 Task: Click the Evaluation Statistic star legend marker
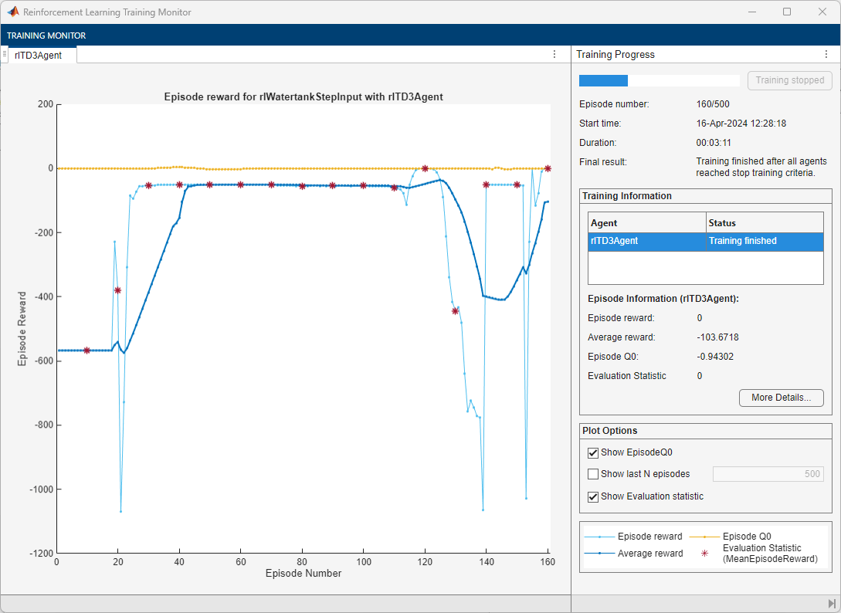[x=704, y=554]
